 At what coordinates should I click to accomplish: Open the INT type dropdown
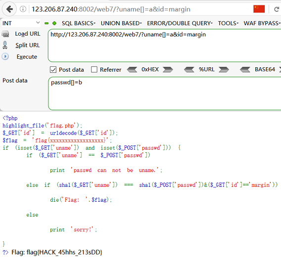[x=21, y=23]
